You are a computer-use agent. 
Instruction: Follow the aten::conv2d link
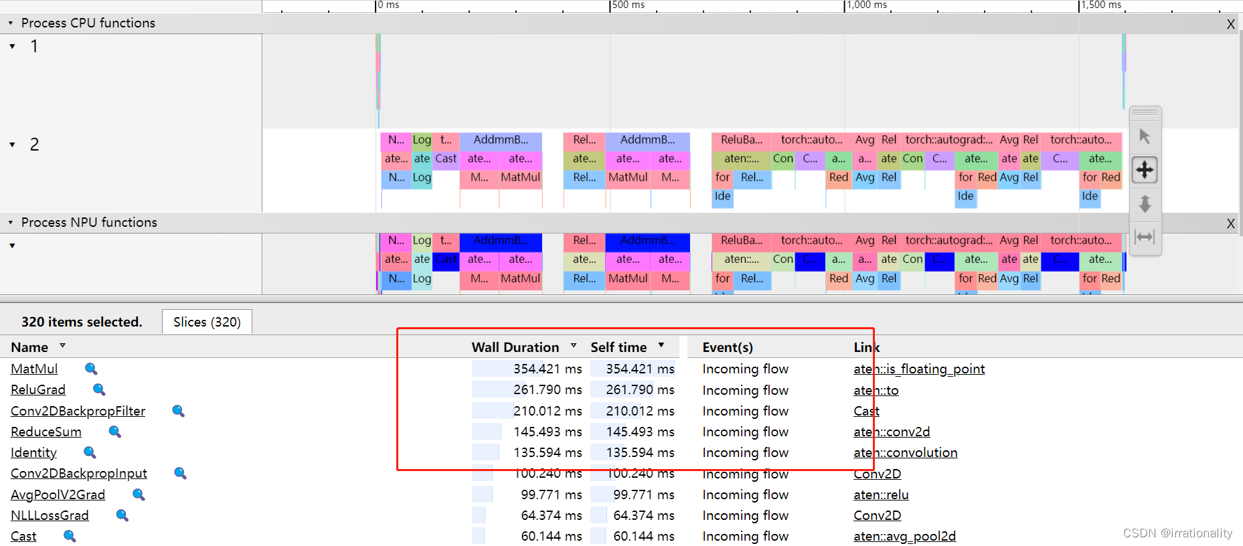892,432
